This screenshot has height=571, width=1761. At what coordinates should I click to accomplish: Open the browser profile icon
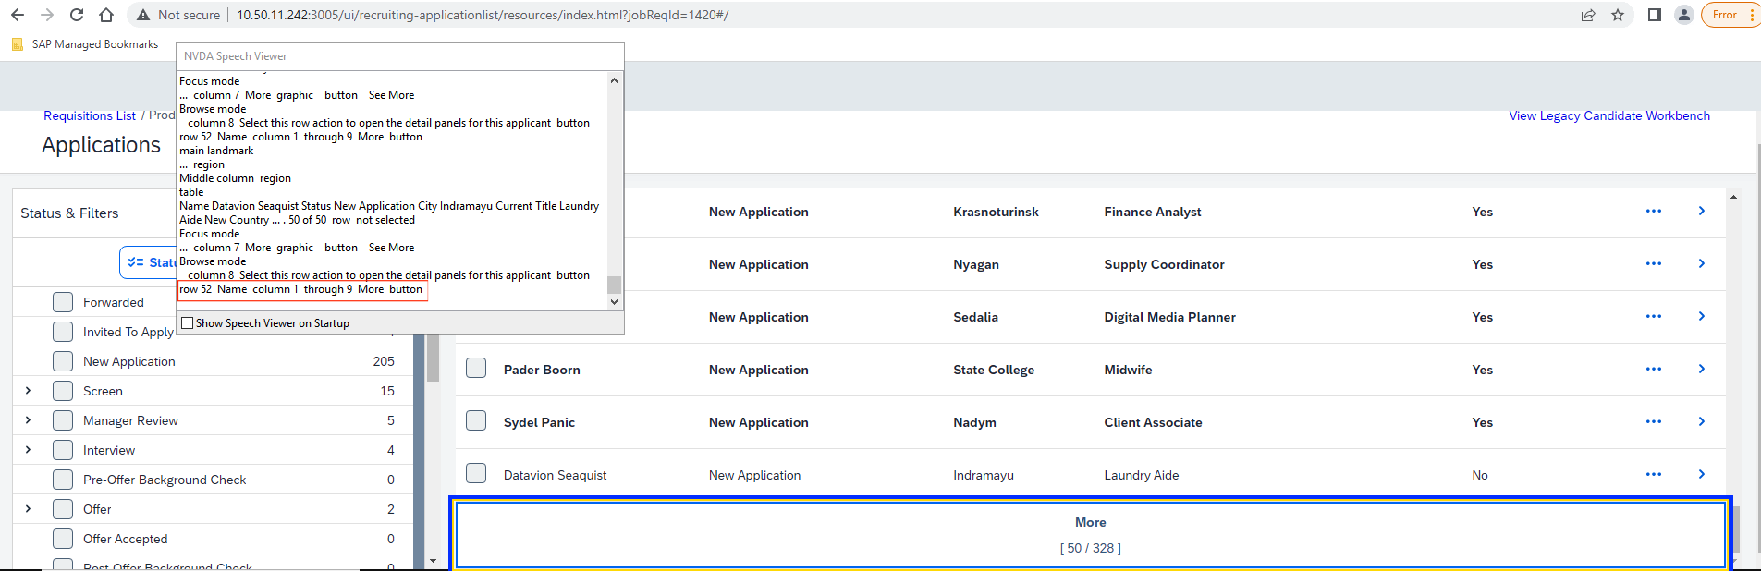pos(1684,14)
